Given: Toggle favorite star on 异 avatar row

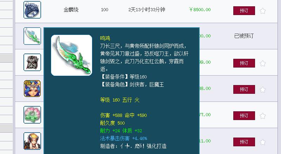Looking at the screenshot, I should 263,90.
